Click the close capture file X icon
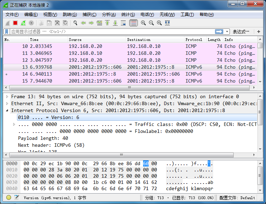266x204 pixels. [57, 23]
